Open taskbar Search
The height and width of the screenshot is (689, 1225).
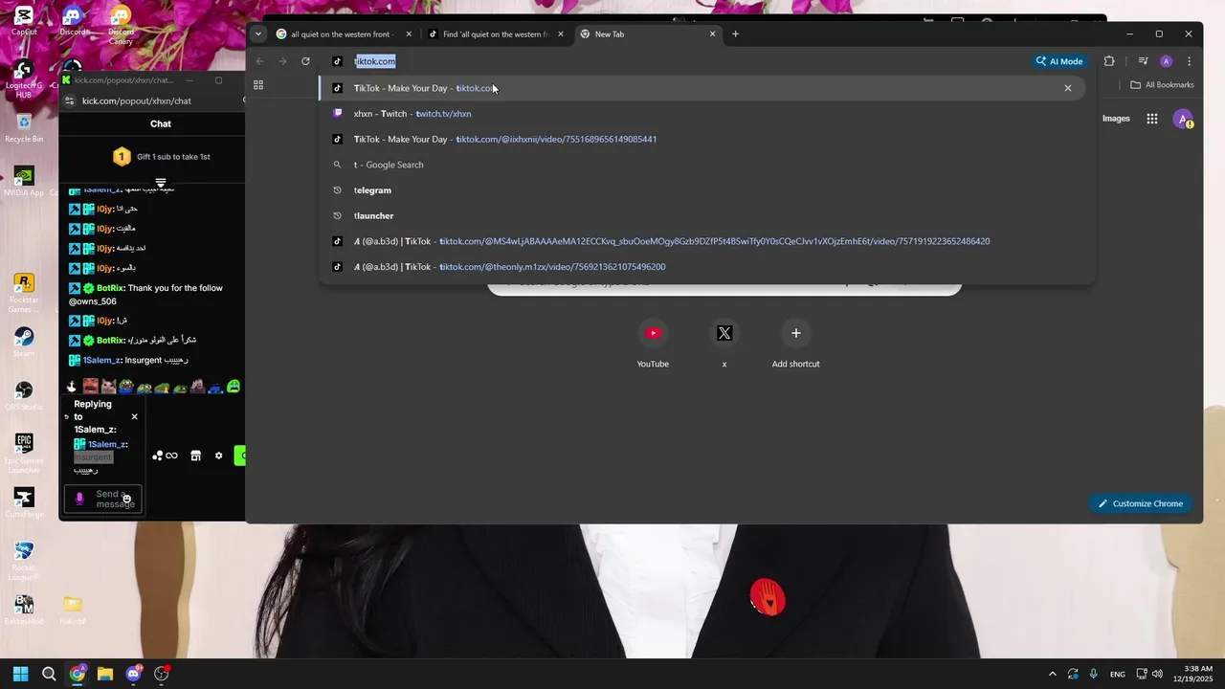tap(49, 674)
